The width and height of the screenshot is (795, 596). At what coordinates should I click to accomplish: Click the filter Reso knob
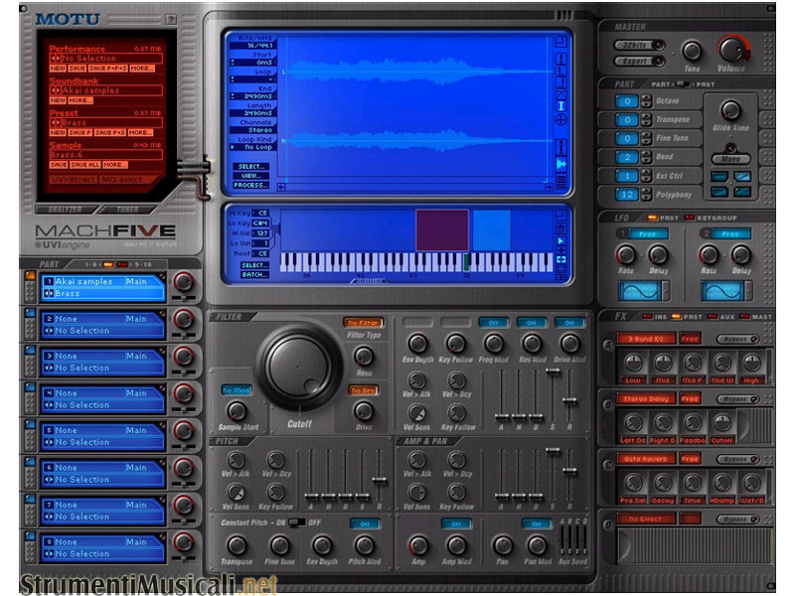point(364,371)
